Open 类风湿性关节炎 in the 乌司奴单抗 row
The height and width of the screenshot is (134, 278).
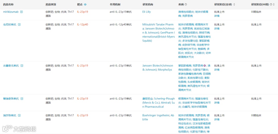187,37
